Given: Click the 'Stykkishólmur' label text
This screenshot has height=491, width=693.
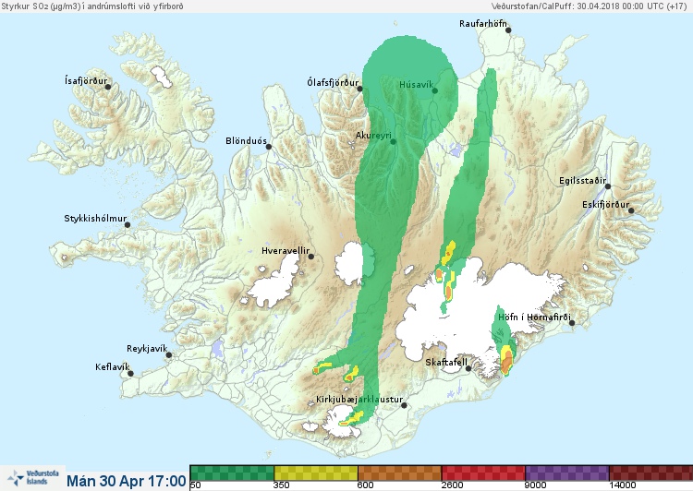Looking at the screenshot, I should (x=95, y=219).
